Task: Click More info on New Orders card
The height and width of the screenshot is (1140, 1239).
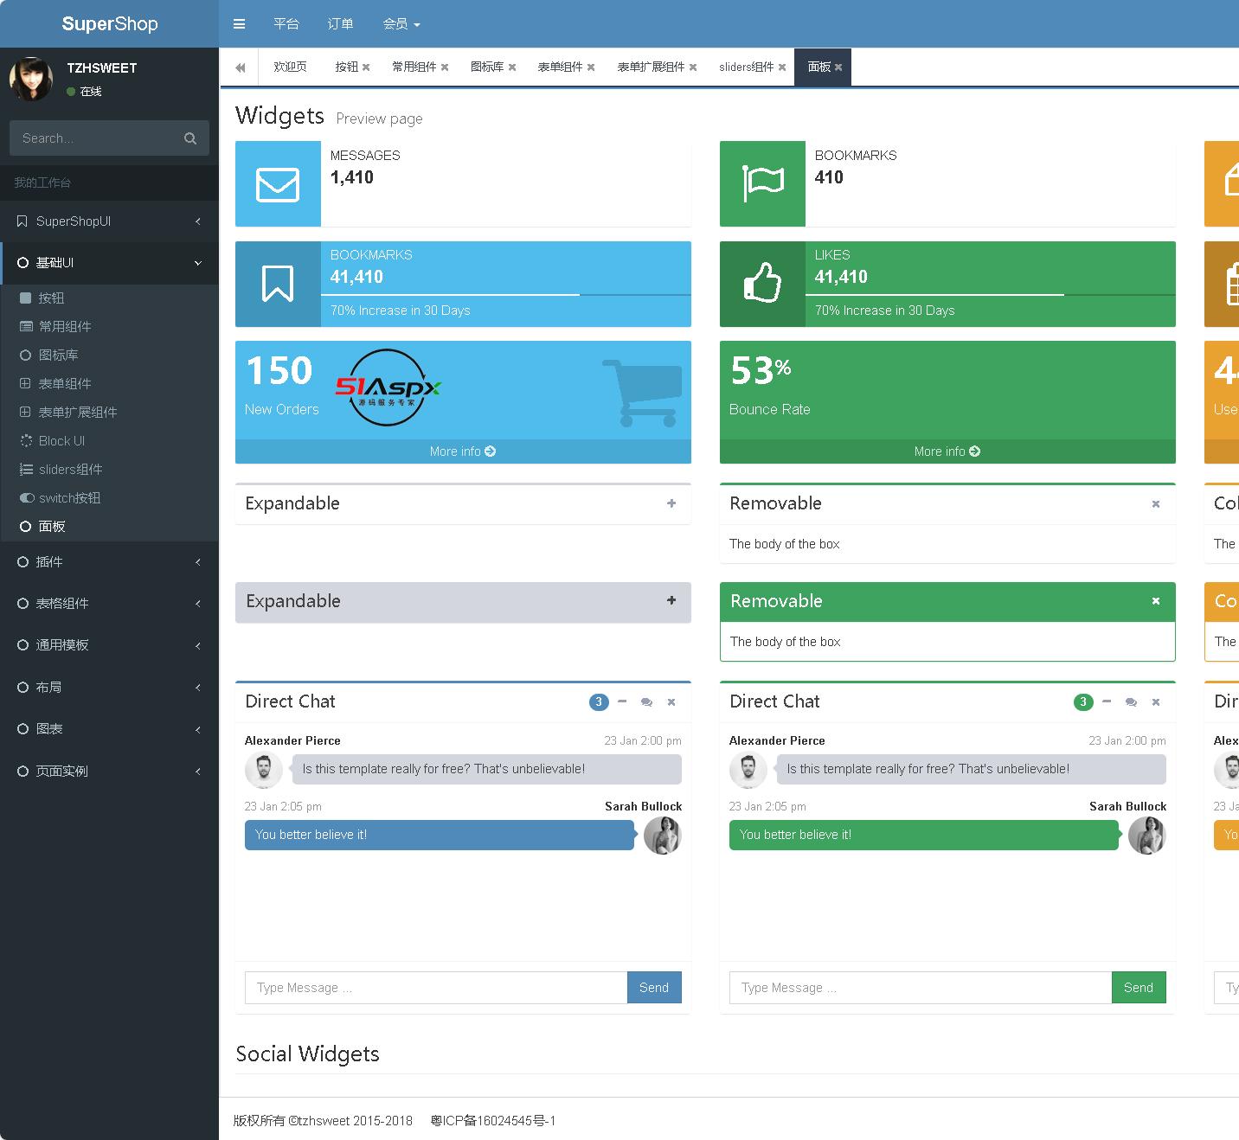Action: pyautogui.click(x=463, y=452)
